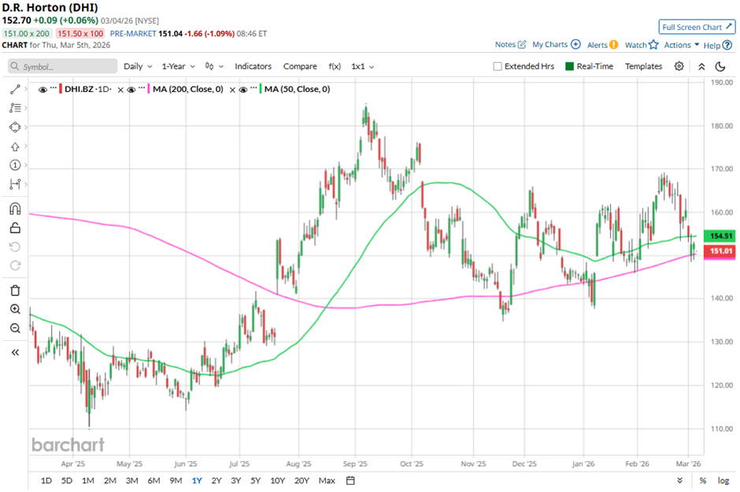Viewport: 740px width, 492px height.
Task: Expand more options double-down chevron
Action: pyautogui.click(x=679, y=480)
